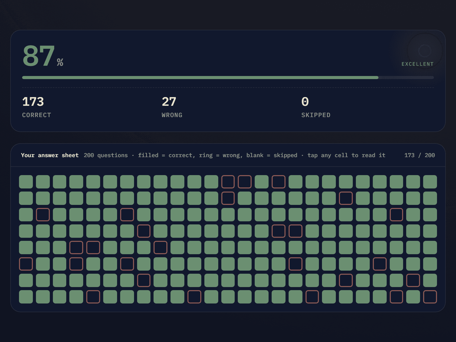Open filled cell for question 176
Viewport: 456px width, 342px height.
pyautogui.click(x=26, y=297)
